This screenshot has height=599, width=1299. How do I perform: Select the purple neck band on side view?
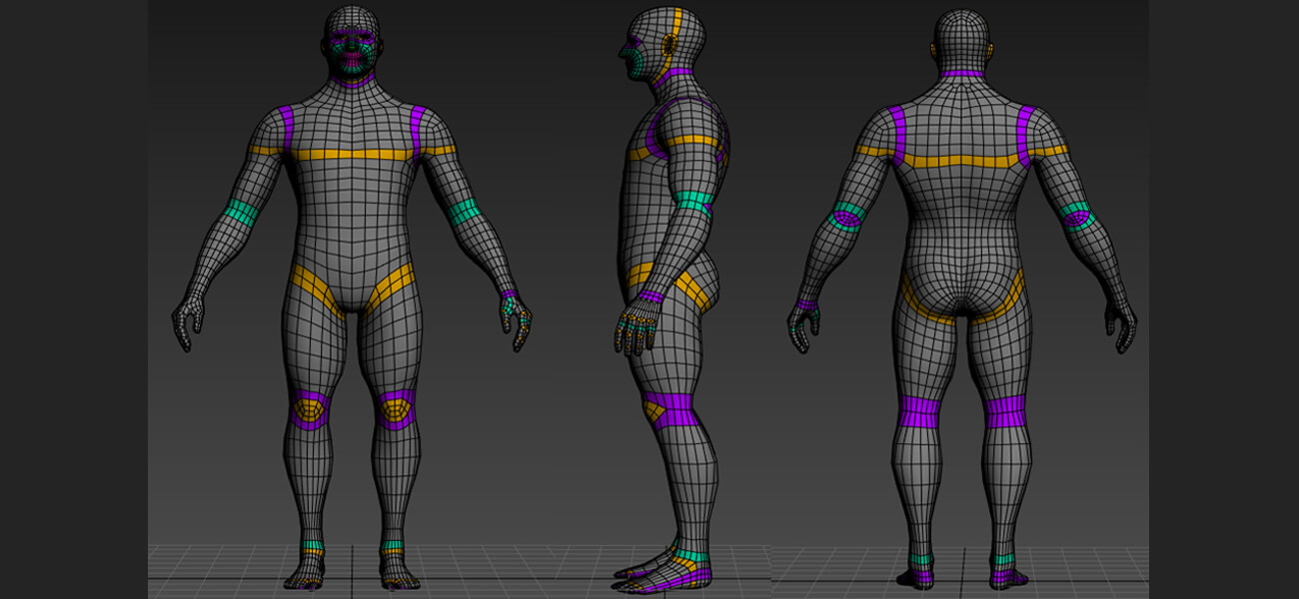pos(679,72)
